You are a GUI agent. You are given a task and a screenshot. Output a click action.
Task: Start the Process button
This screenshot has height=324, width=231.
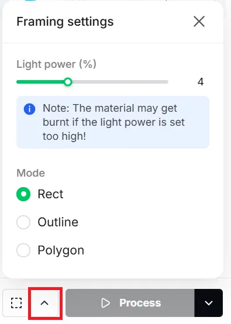coord(130,303)
